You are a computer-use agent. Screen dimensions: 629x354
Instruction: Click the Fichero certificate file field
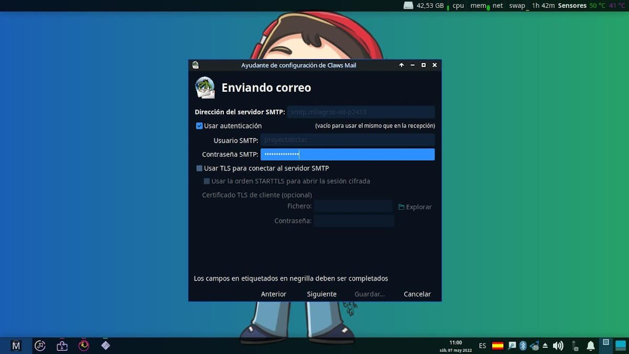[x=353, y=206]
